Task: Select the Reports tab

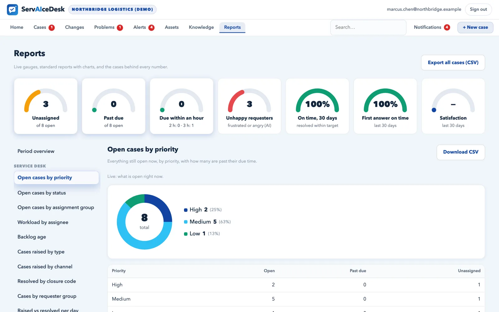Action: click(232, 27)
